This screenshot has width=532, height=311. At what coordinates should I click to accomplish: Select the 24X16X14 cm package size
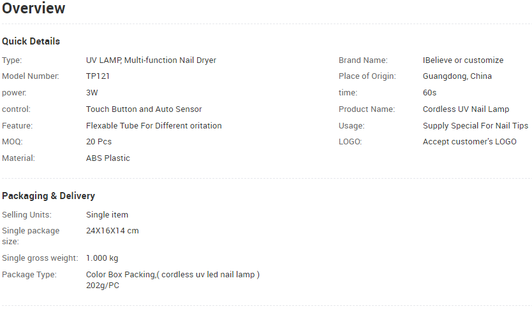(112, 231)
